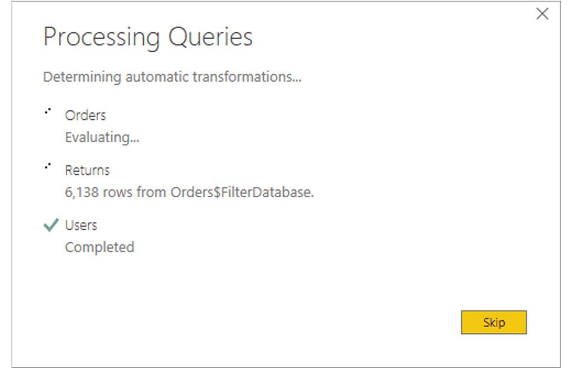
Task: Click the Completed status under Users
Action: [x=99, y=247]
